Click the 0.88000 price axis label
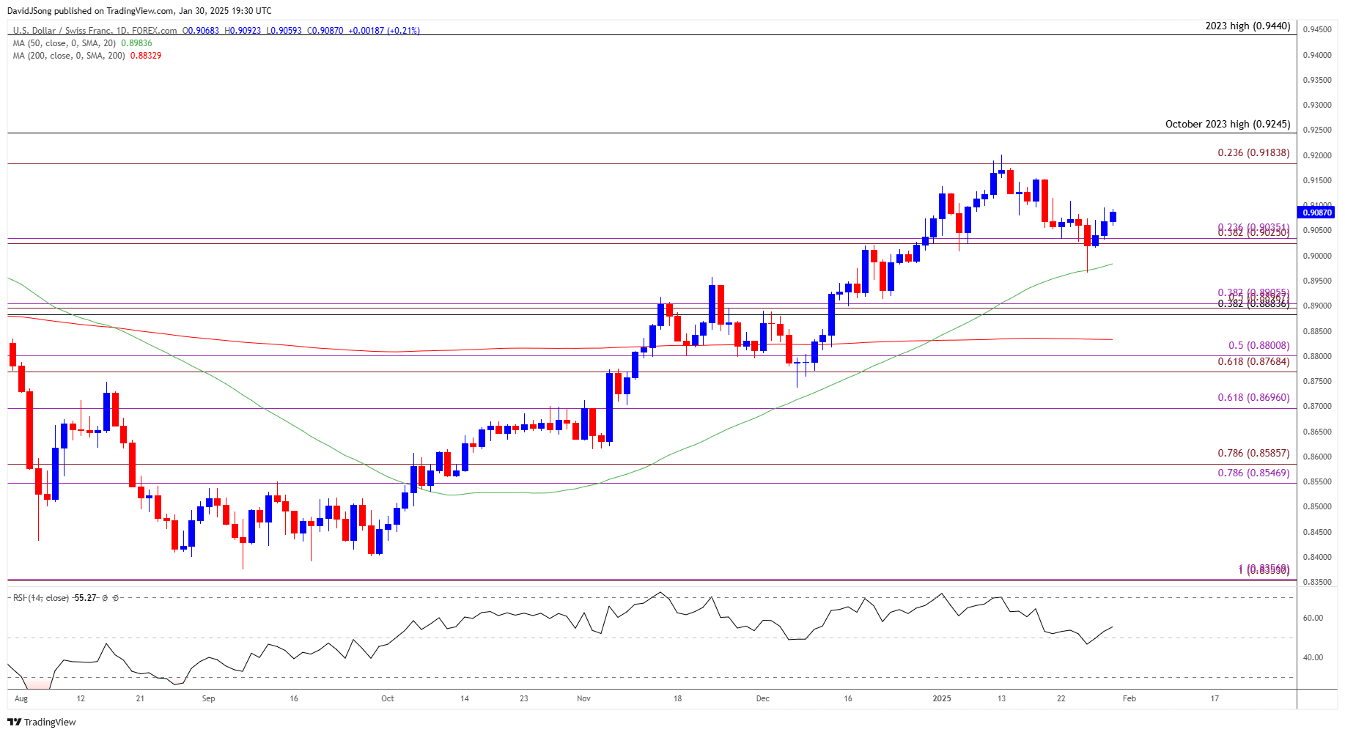 point(1317,356)
